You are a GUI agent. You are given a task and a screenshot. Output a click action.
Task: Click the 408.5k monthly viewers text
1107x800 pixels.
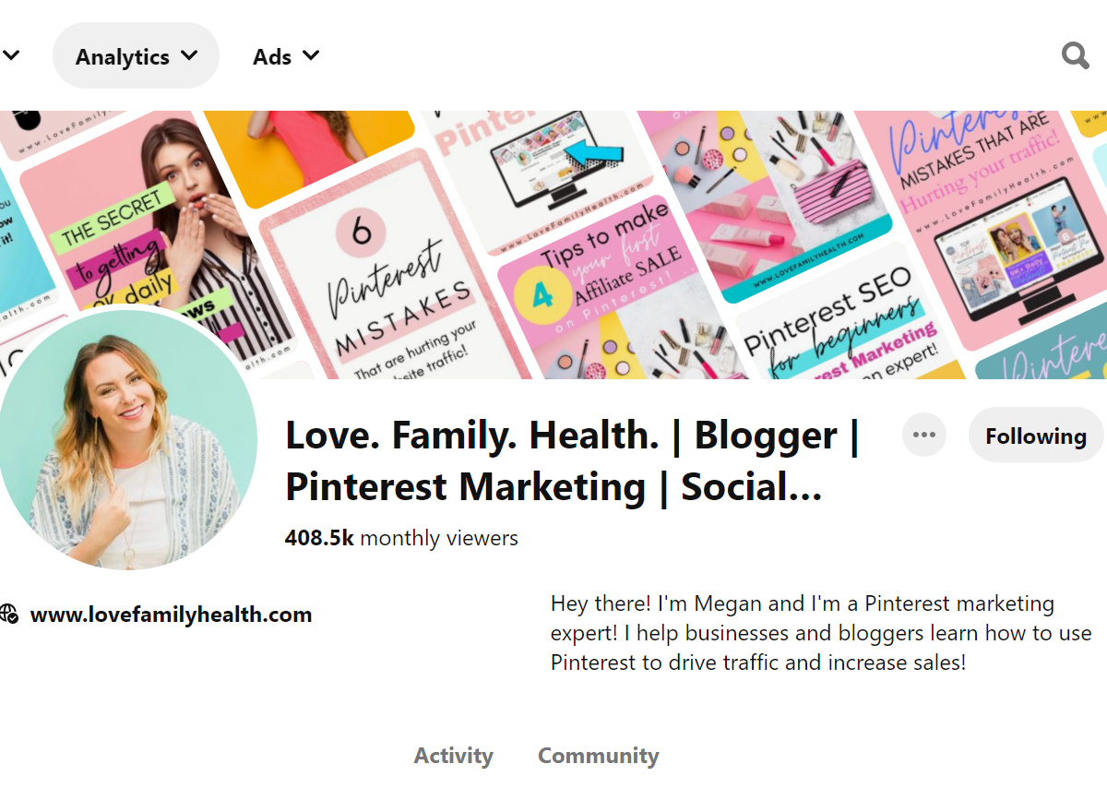(401, 538)
